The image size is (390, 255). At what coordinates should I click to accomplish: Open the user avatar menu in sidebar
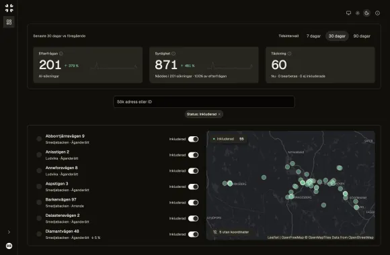click(x=9, y=246)
